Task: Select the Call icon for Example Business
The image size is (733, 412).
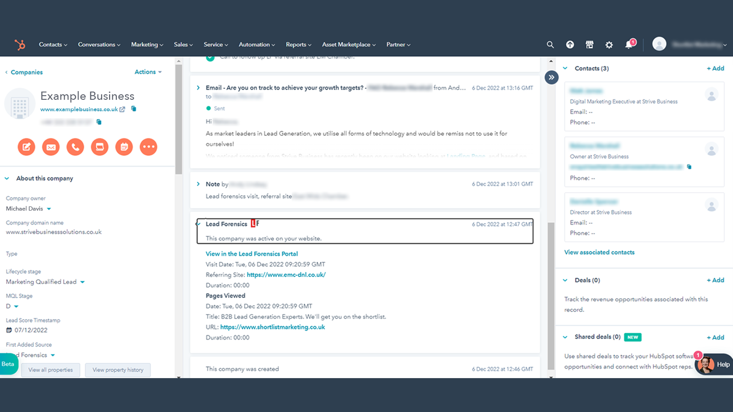Action: point(75,147)
